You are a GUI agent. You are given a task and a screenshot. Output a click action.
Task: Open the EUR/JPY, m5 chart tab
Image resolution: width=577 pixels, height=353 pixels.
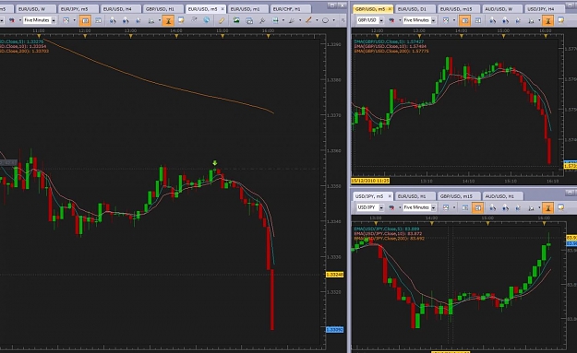tap(78, 9)
